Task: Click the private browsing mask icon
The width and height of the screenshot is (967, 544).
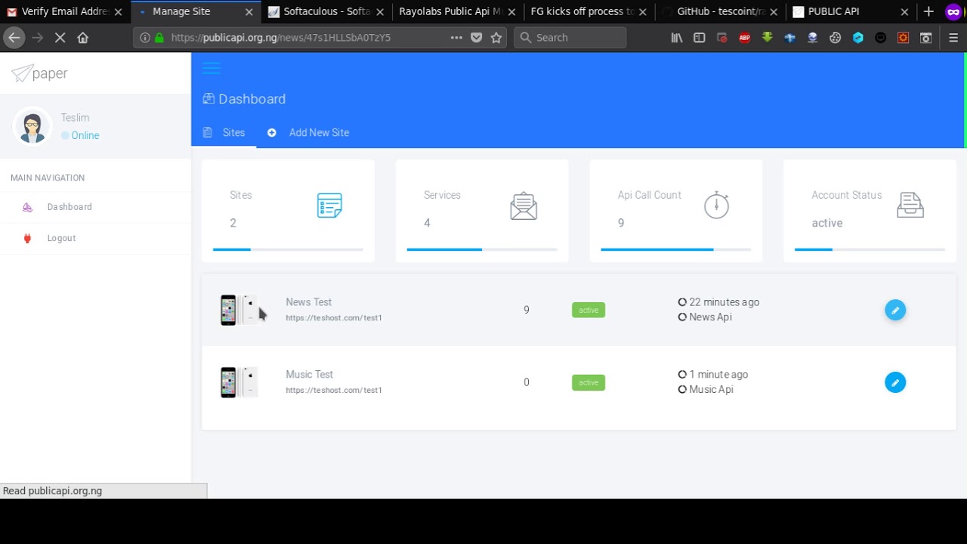Action: click(953, 11)
